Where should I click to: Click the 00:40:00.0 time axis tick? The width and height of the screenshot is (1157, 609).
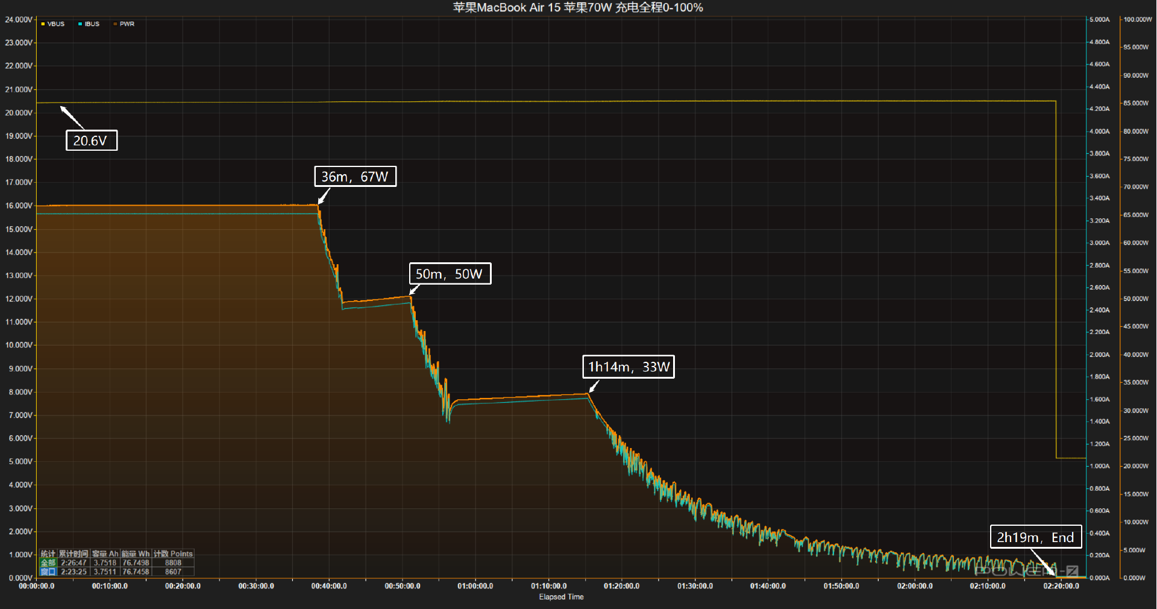click(x=329, y=586)
